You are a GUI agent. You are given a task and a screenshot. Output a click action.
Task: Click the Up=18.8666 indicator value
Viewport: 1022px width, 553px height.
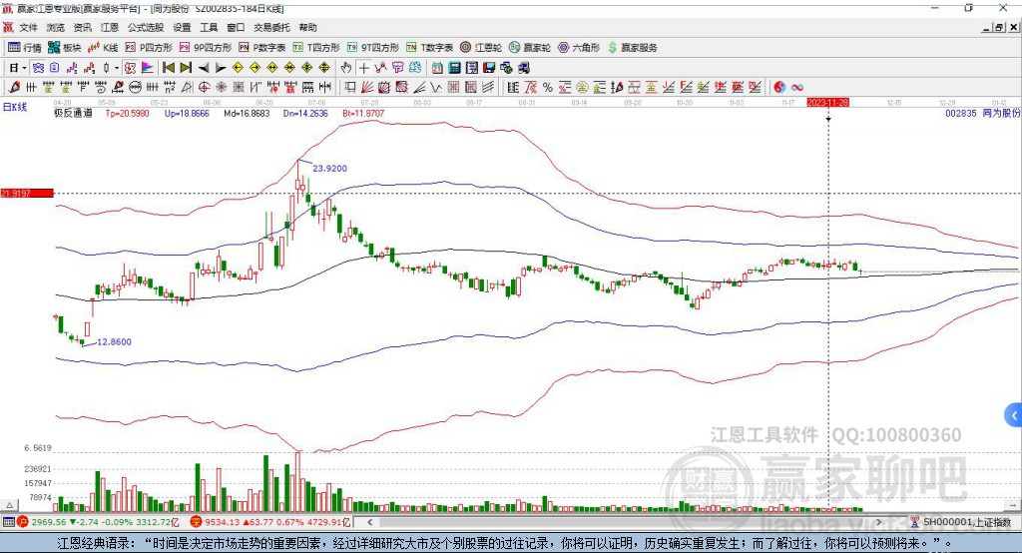point(187,113)
